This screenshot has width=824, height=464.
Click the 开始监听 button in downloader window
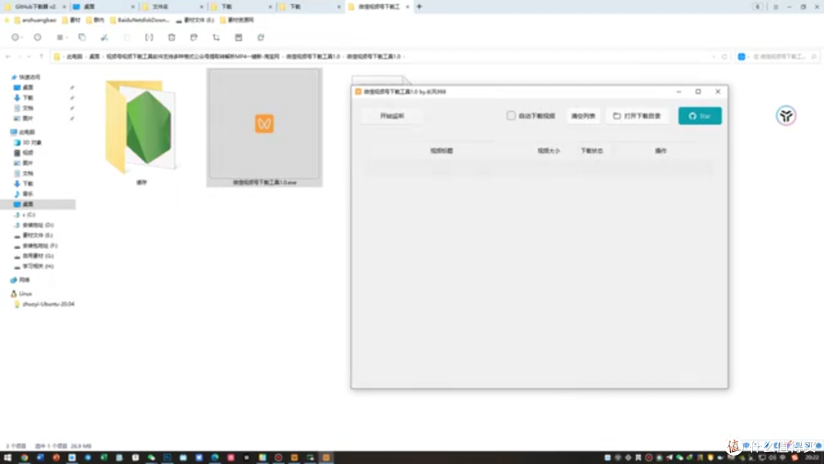pos(392,115)
